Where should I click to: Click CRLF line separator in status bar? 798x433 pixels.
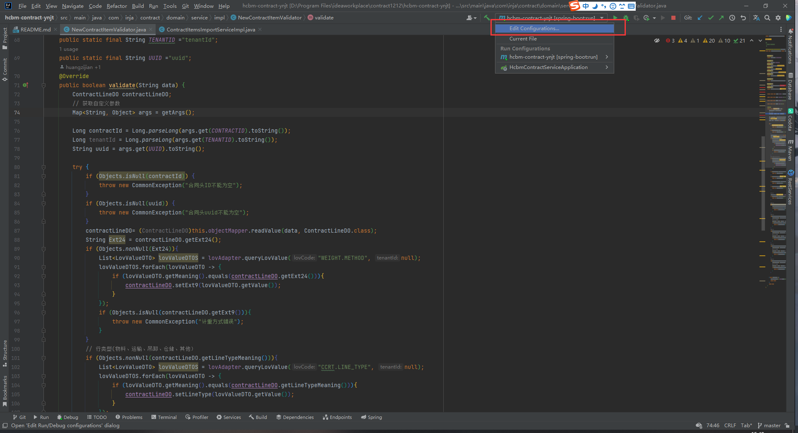tap(730, 426)
